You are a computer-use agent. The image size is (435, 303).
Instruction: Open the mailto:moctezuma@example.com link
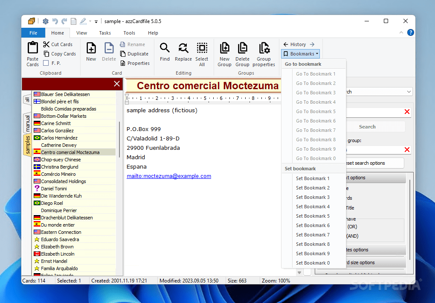click(169, 176)
